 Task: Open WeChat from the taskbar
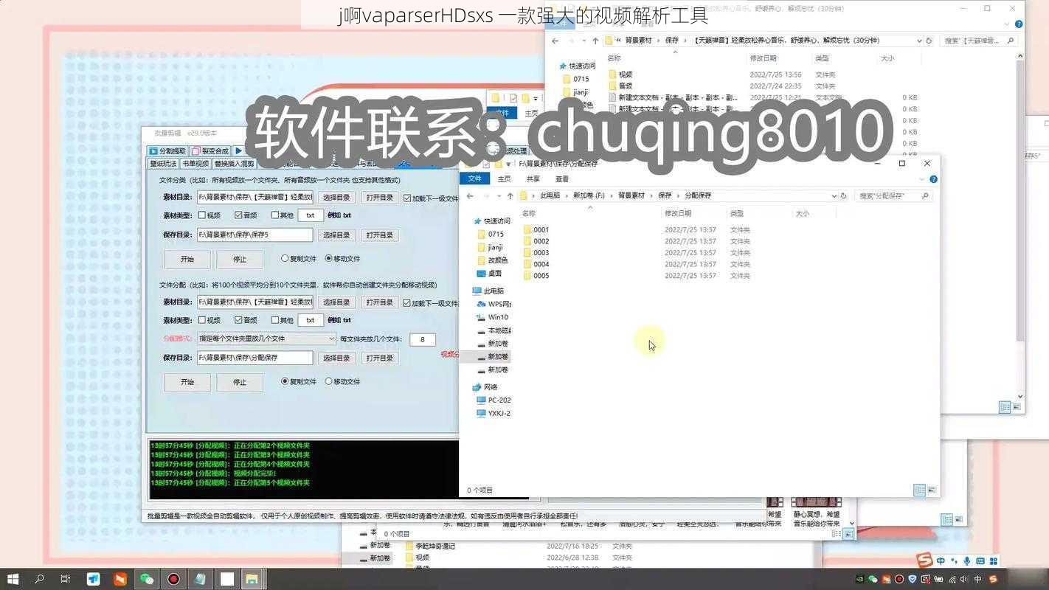click(146, 579)
